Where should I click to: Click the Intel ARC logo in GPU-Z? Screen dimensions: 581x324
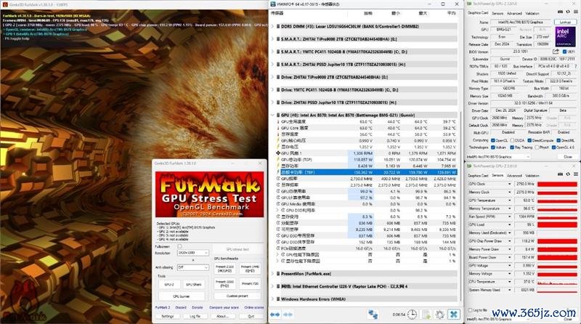click(x=565, y=36)
